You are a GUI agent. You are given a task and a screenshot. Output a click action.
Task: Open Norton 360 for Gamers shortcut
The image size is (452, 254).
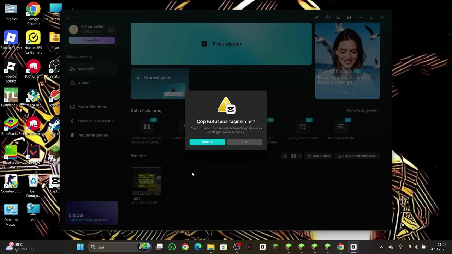(x=33, y=43)
